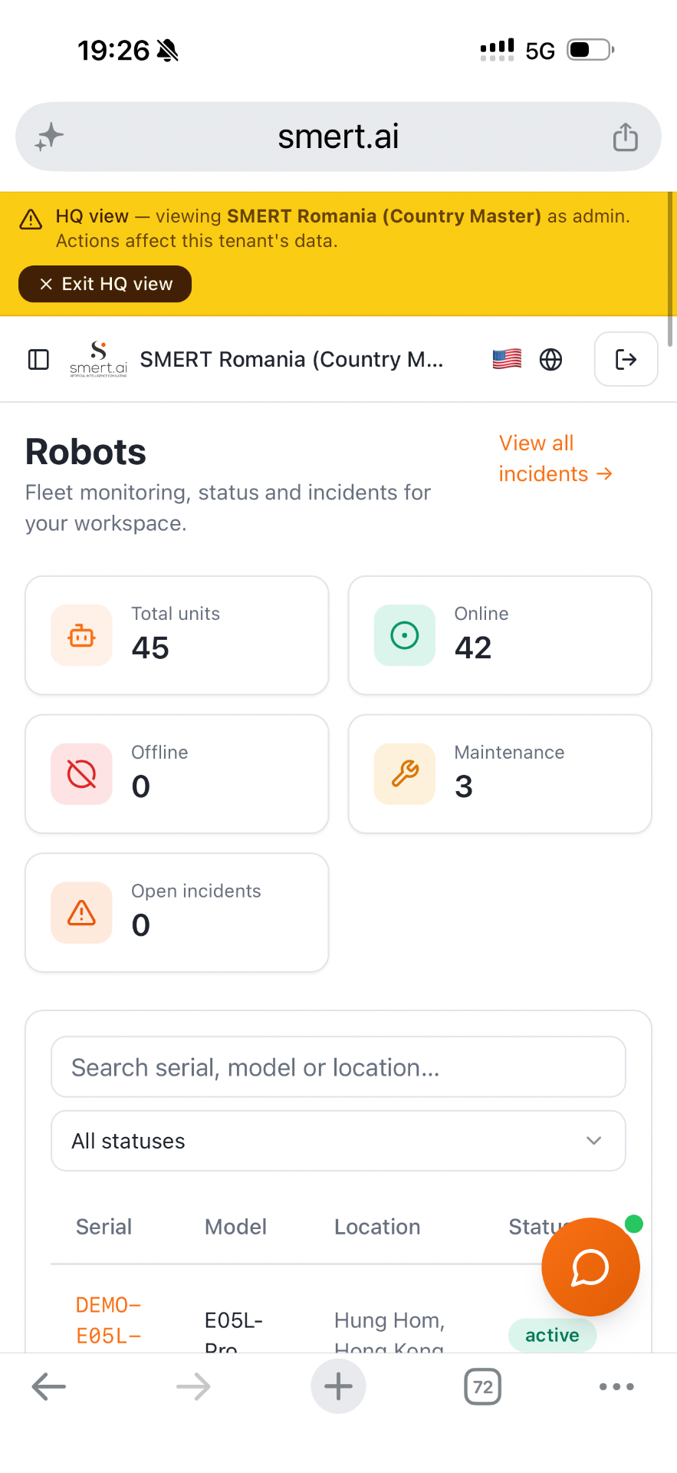Select the Open incidents card

click(177, 913)
